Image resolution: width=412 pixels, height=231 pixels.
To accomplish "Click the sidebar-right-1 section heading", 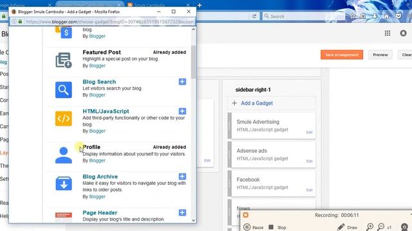I will pyautogui.click(x=253, y=90).
